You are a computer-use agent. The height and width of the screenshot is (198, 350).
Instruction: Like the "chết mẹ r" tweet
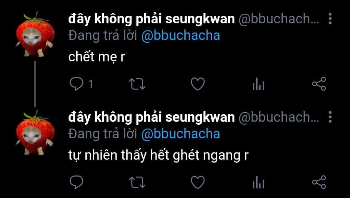[x=198, y=84]
